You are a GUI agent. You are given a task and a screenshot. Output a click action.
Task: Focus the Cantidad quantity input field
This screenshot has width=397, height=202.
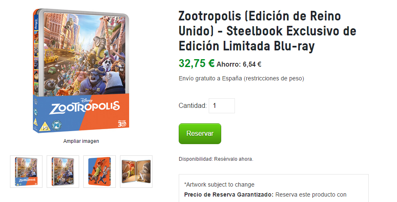(x=222, y=105)
